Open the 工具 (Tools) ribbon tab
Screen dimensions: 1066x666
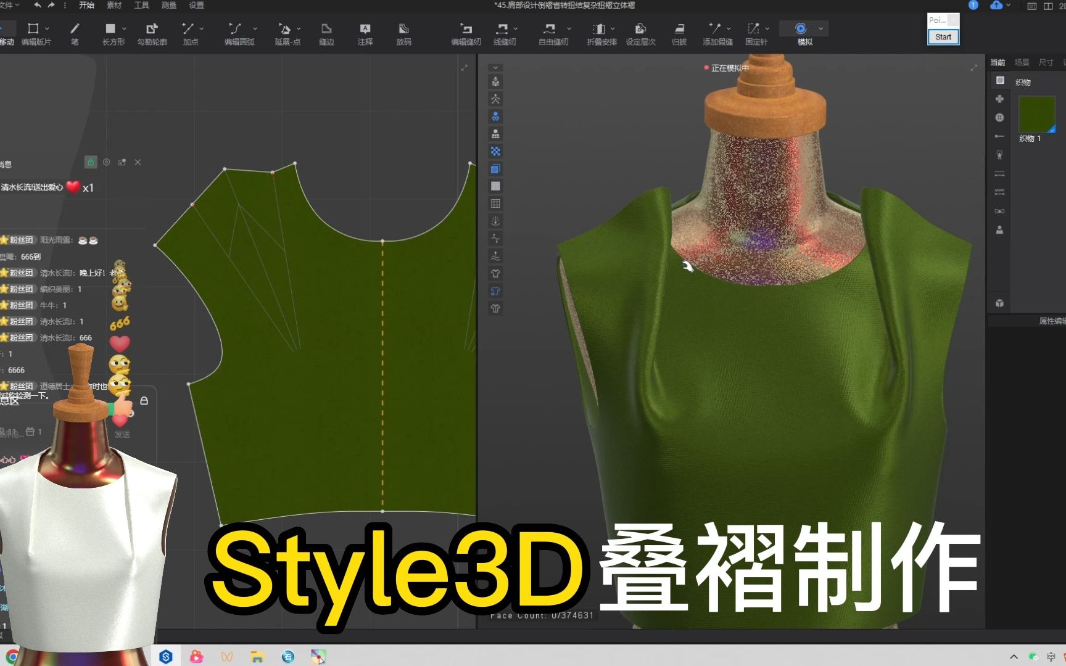pyautogui.click(x=142, y=5)
